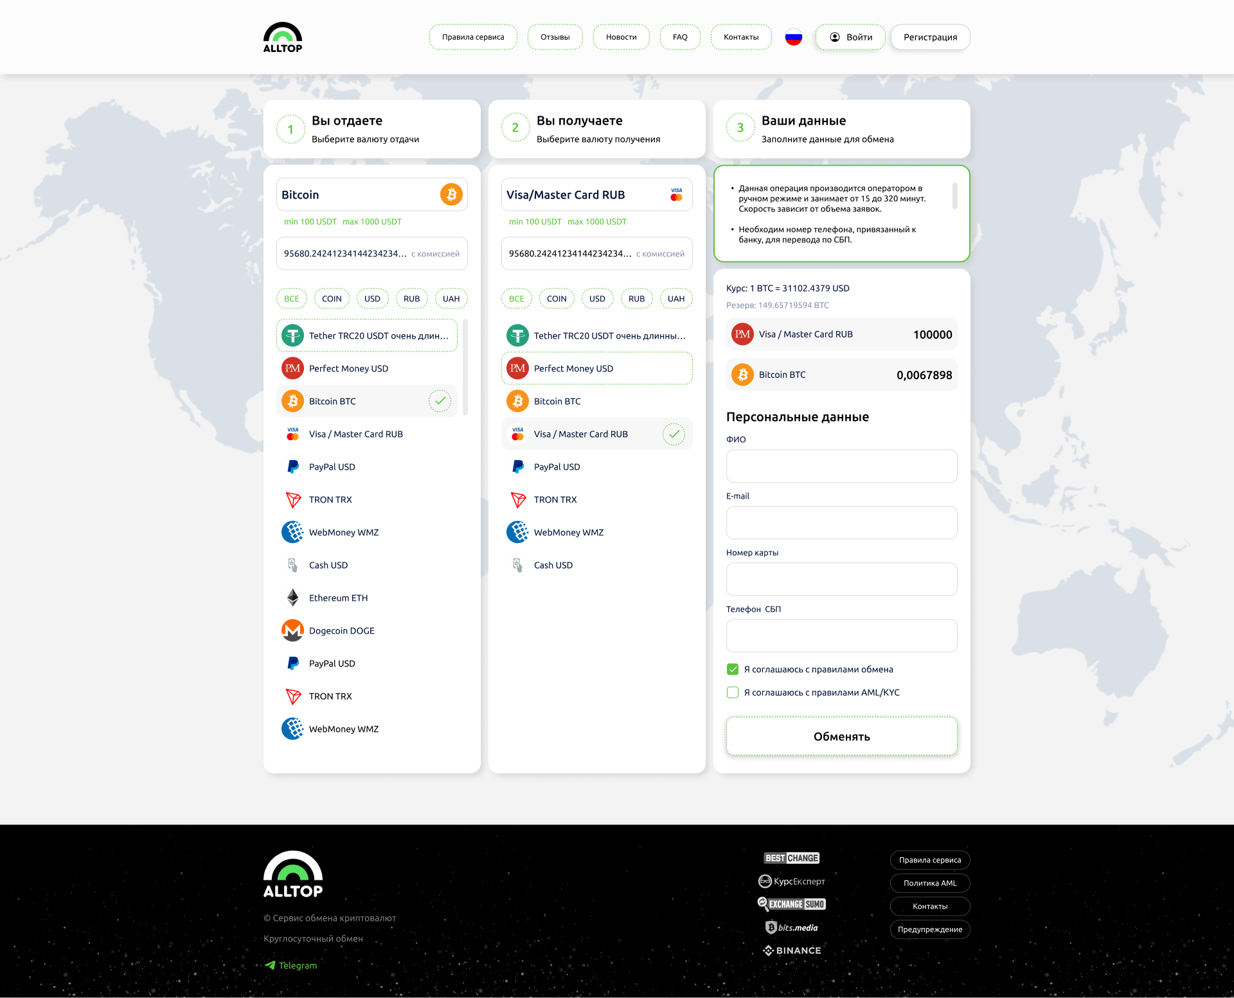This screenshot has width=1234, height=998.
Task: Click Tether TRC20 icon in receive list
Action: coord(517,335)
